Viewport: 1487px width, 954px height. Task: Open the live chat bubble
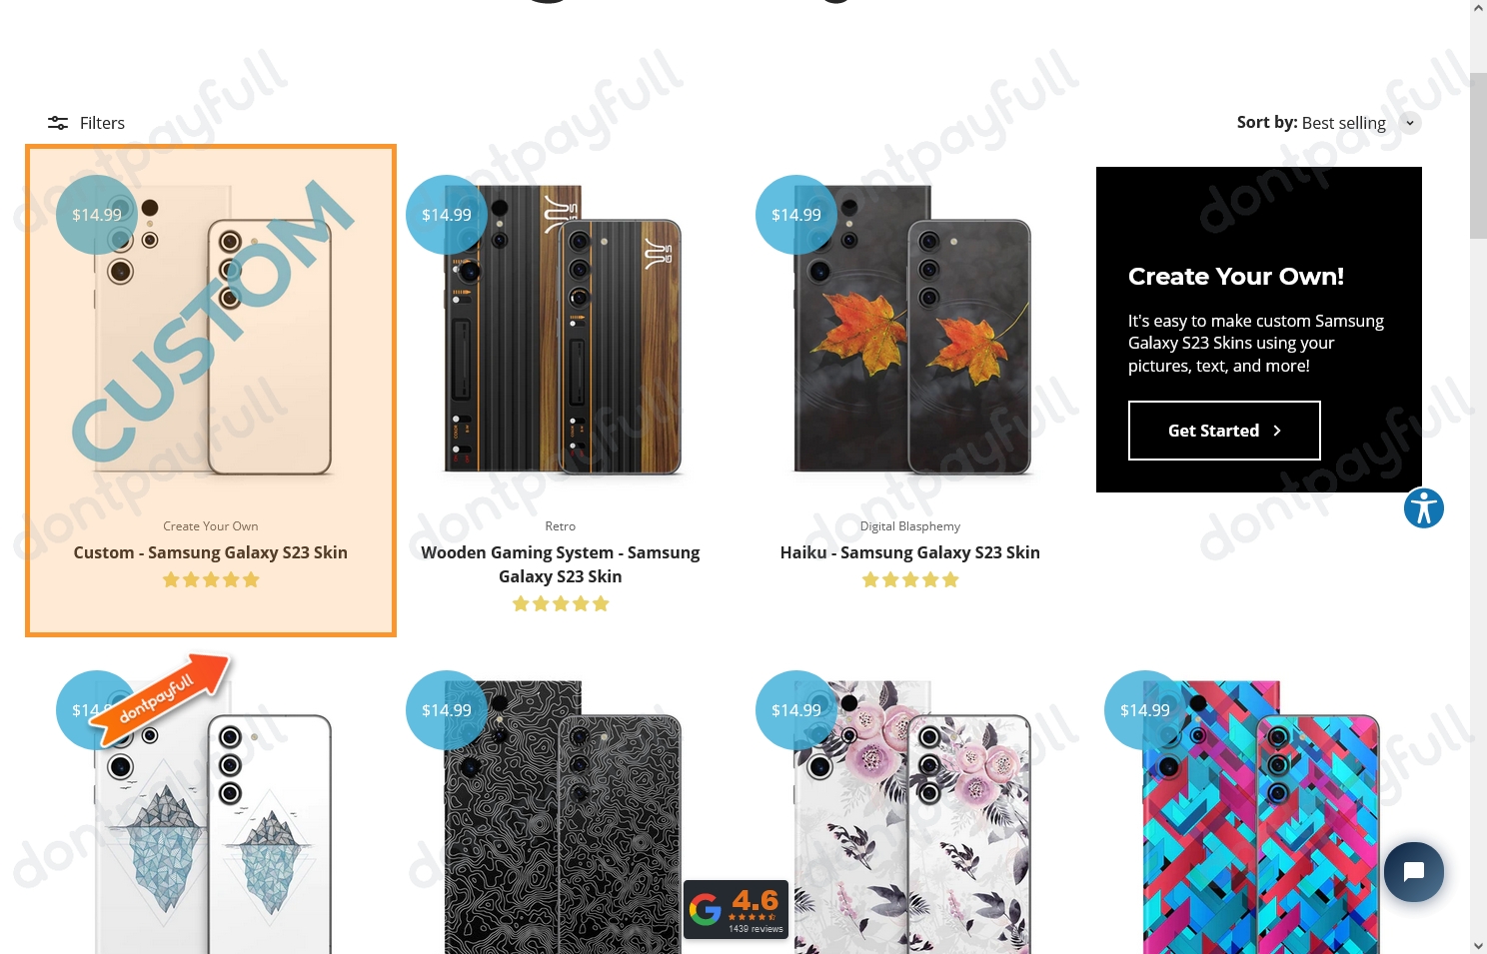tap(1413, 872)
